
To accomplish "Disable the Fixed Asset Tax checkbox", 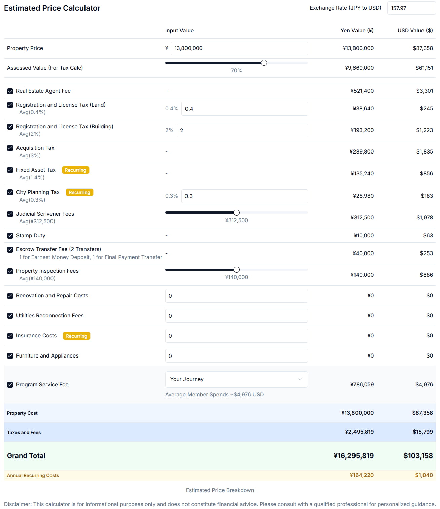I will [10, 170].
